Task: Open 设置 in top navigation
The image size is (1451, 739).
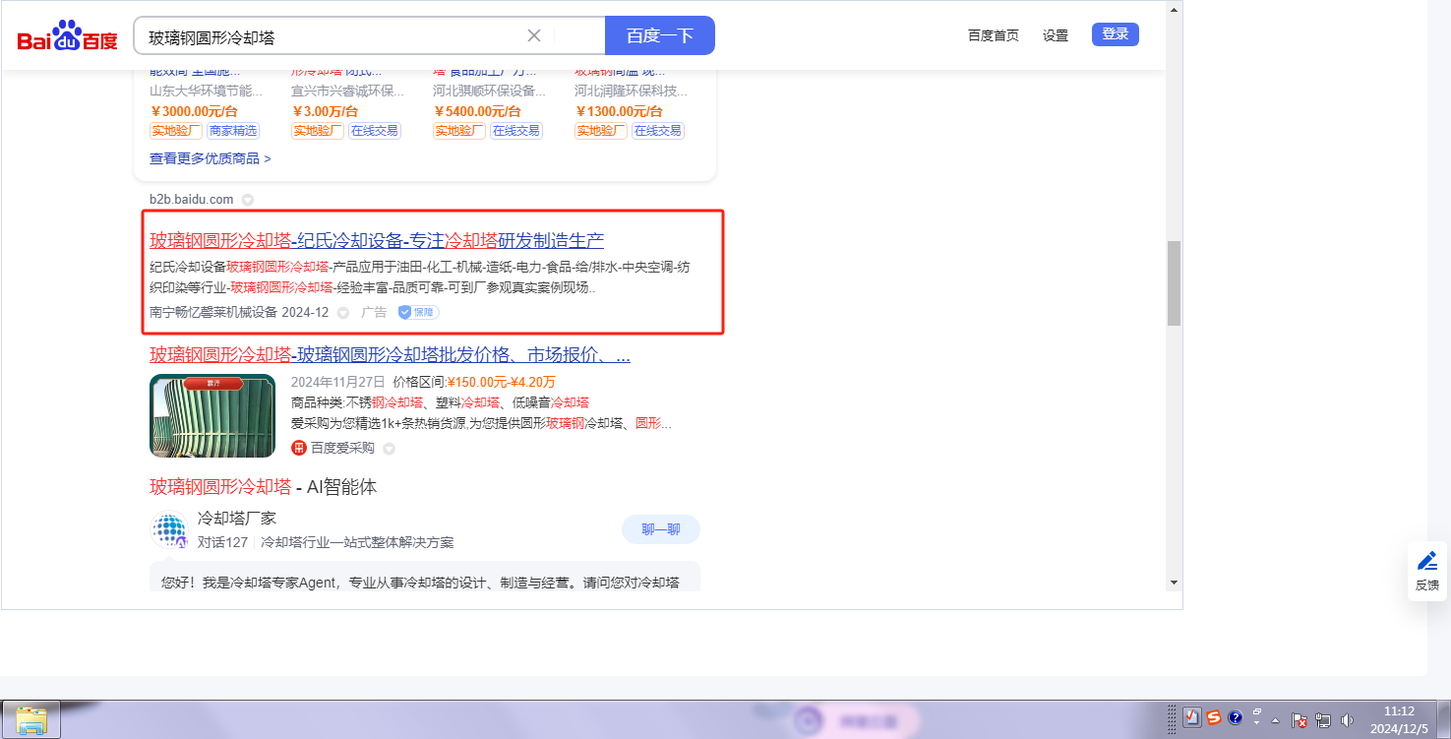Action: (1055, 35)
